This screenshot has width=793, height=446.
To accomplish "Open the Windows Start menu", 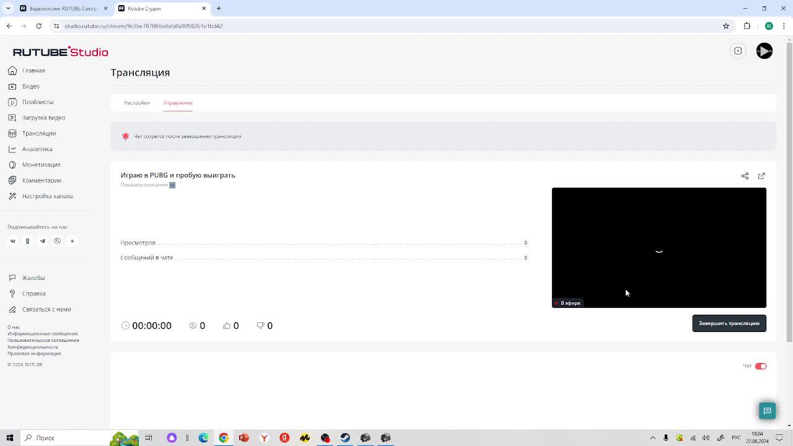I will click(10, 438).
